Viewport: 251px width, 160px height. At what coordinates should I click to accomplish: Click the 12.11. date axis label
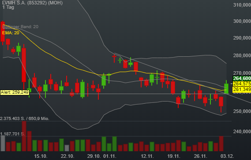tap(147, 156)
